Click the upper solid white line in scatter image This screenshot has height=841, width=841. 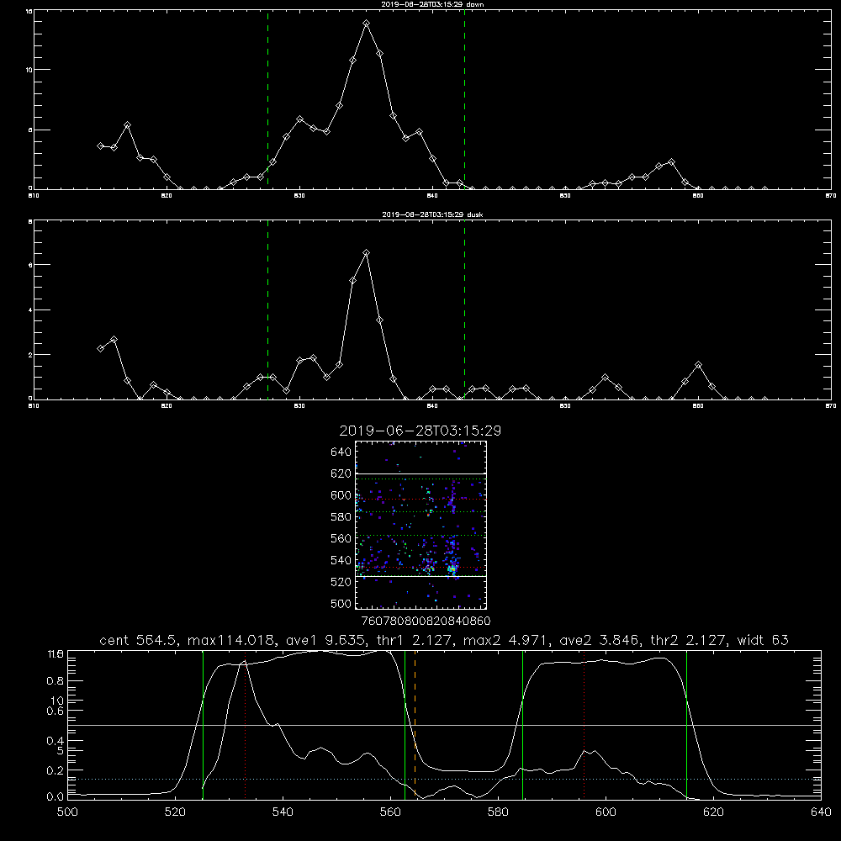pyautogui.click(x=420, y=473)
